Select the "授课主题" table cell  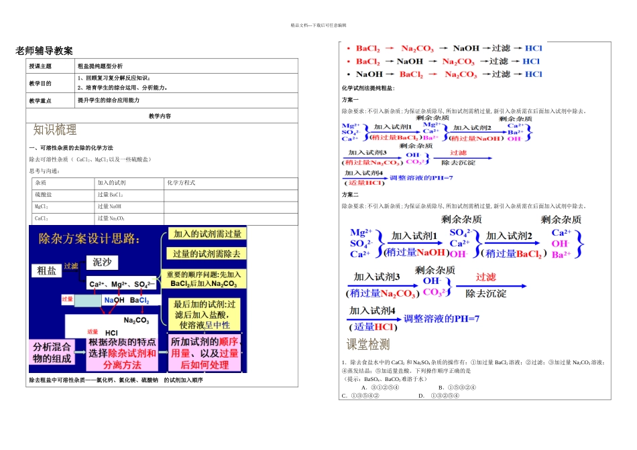50,66
